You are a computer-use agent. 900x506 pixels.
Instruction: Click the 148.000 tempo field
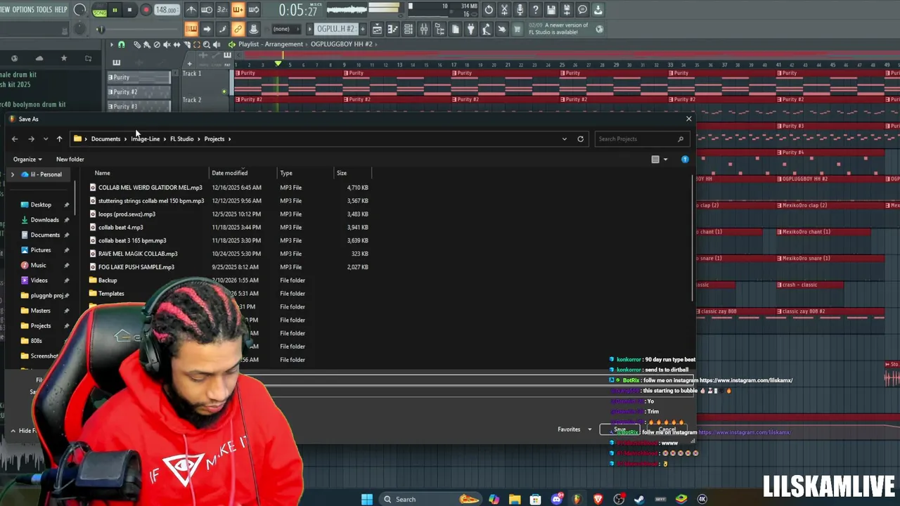[166, 10]
